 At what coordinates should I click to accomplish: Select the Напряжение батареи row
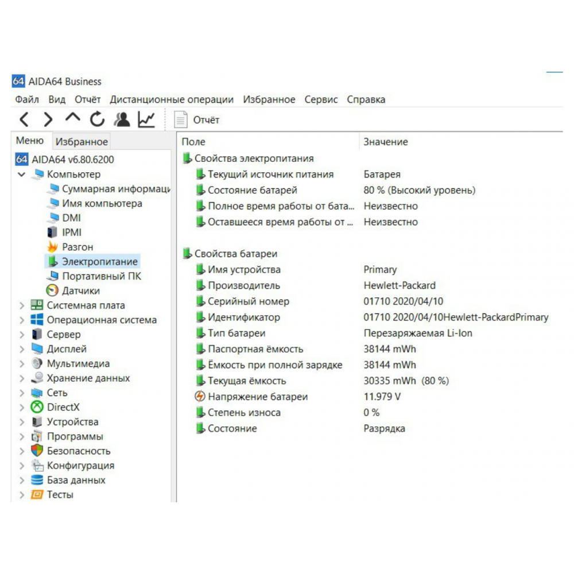(297, 397)
